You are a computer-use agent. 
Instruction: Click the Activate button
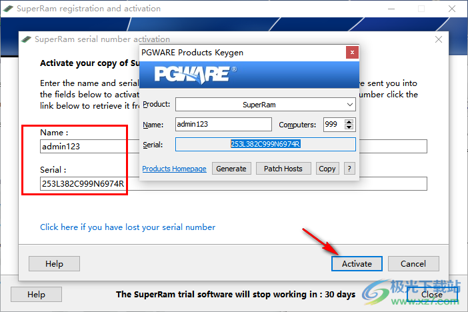click(x=357, y=263)
